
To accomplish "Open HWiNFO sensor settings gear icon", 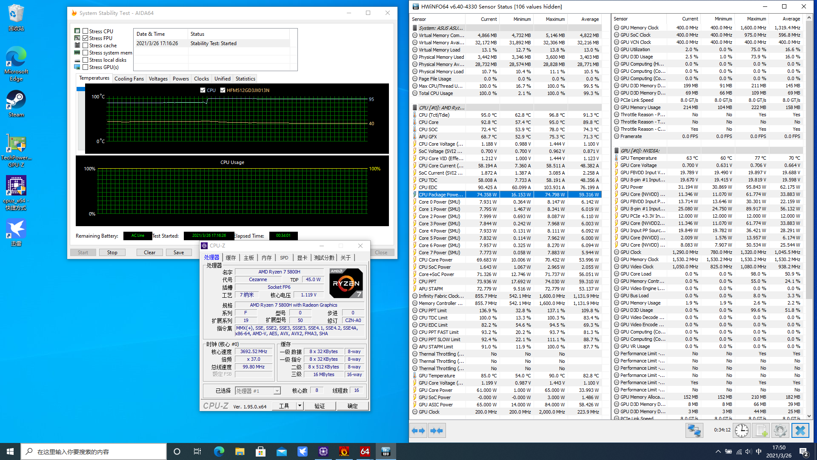I will (x=780, y=431).
